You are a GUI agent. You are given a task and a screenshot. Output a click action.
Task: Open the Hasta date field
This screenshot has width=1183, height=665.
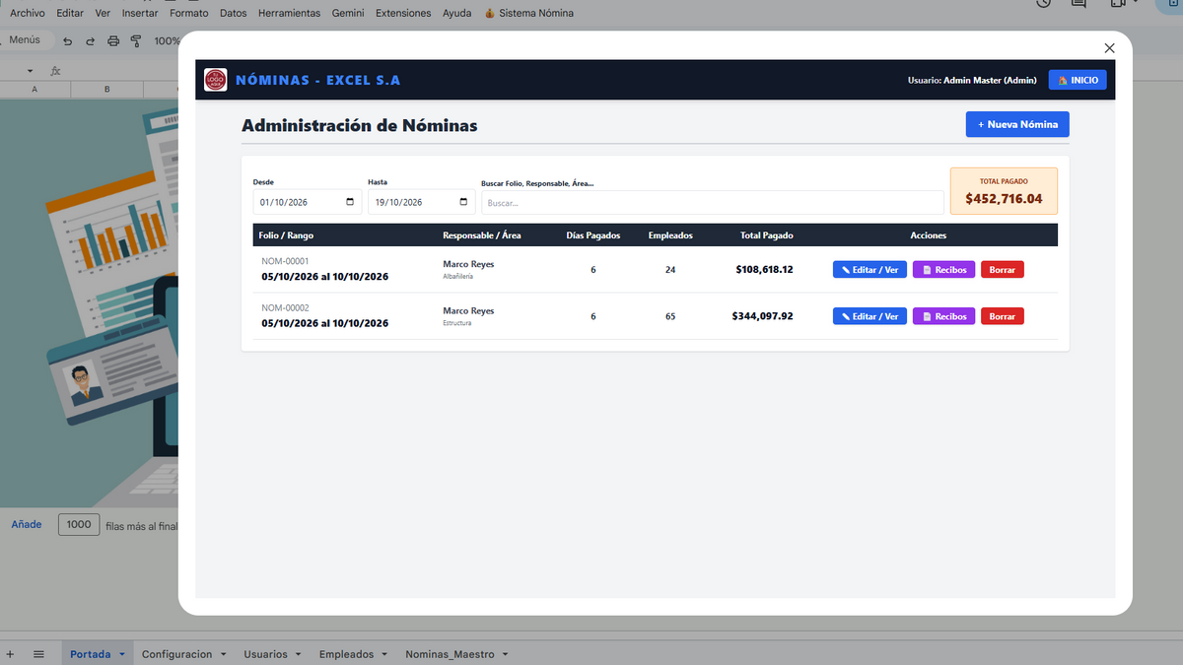[x=422, y=202]
